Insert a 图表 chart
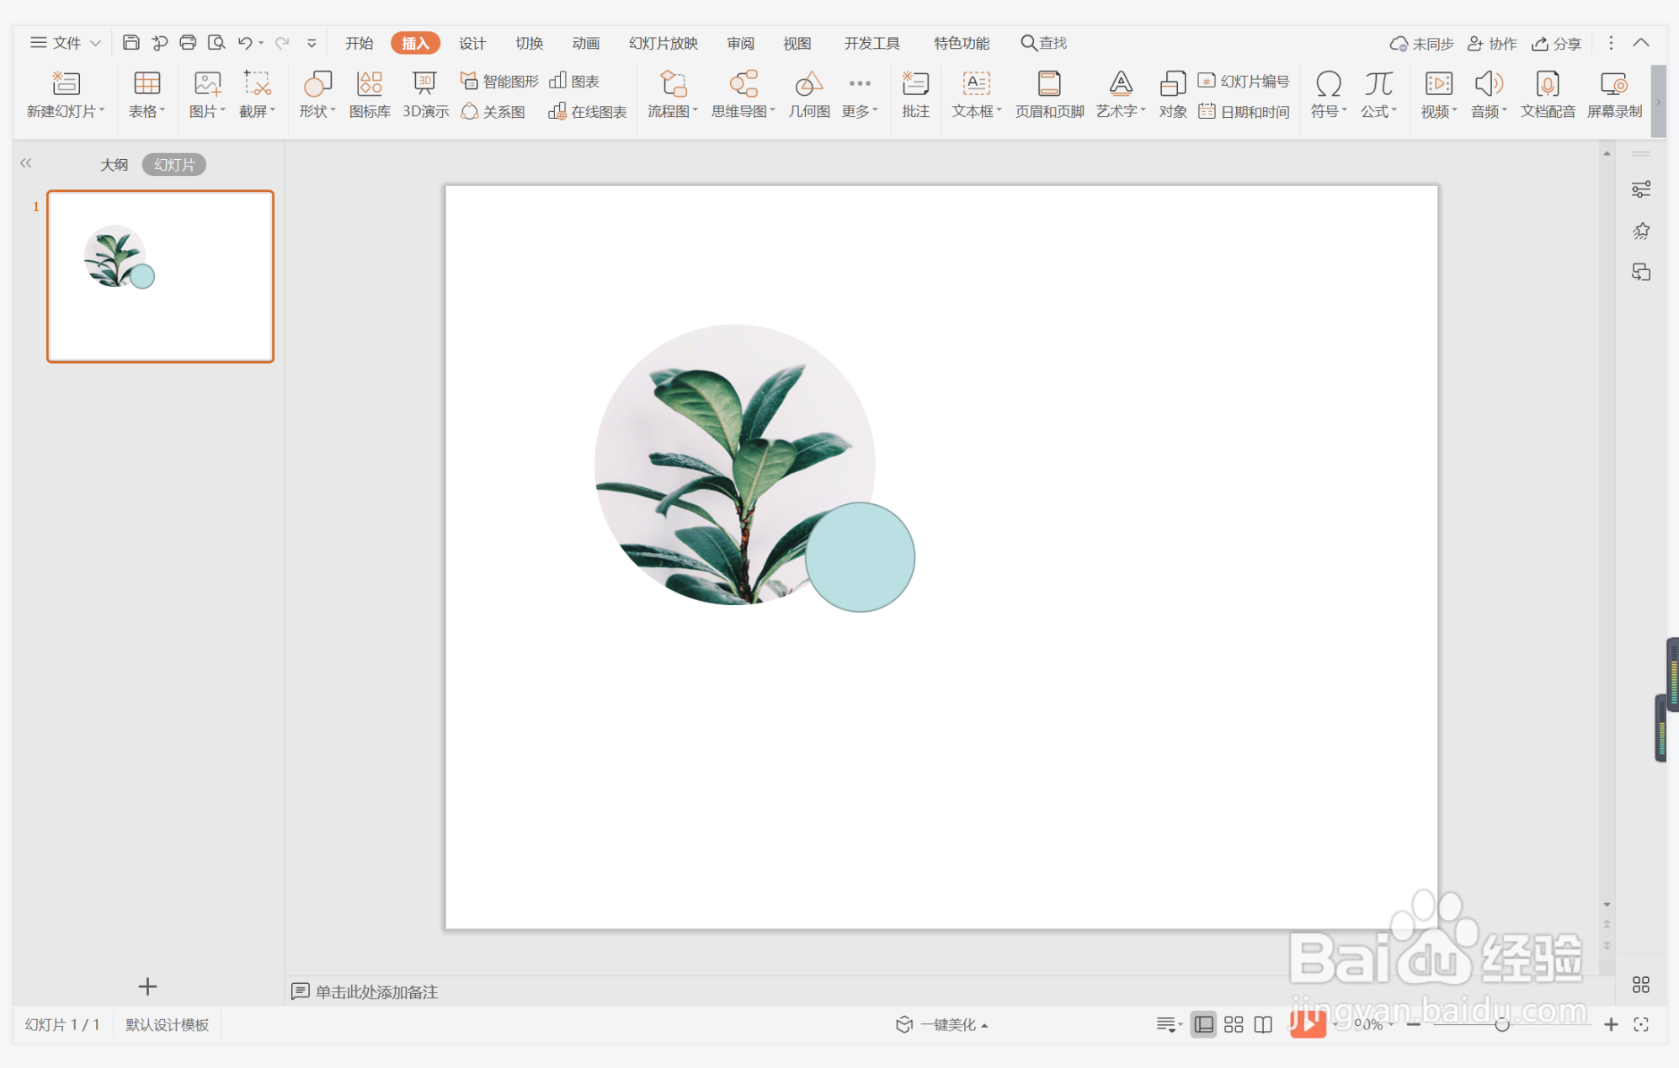 coord(574,81)
